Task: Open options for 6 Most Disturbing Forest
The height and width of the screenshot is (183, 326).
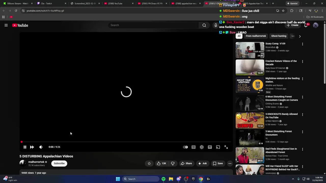Action: (302, 97)
